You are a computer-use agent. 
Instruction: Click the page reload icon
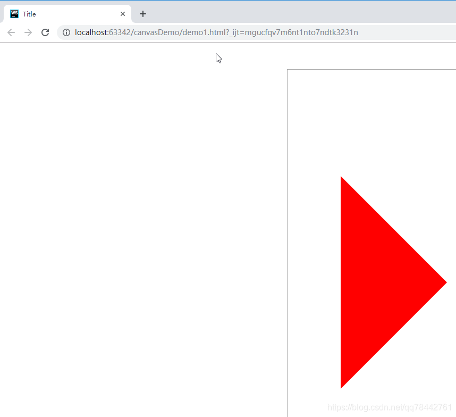[45, 32]
